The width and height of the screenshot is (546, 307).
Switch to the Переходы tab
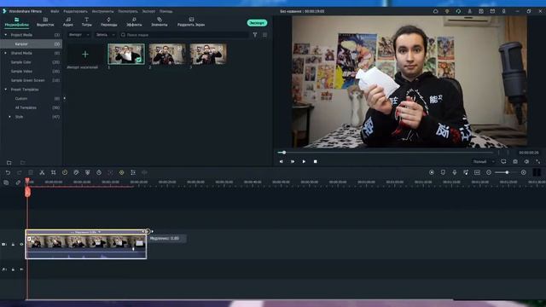pos(108,22)
